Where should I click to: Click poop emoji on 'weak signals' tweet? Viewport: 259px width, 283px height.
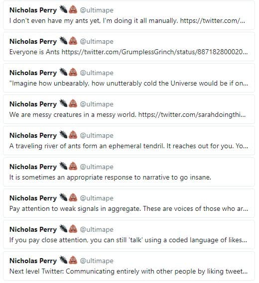point(73,197)
